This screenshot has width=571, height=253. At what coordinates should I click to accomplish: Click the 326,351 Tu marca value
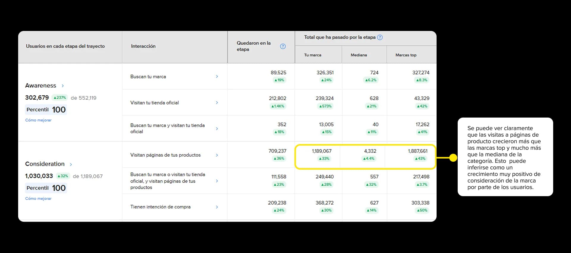tap(325, 73)
